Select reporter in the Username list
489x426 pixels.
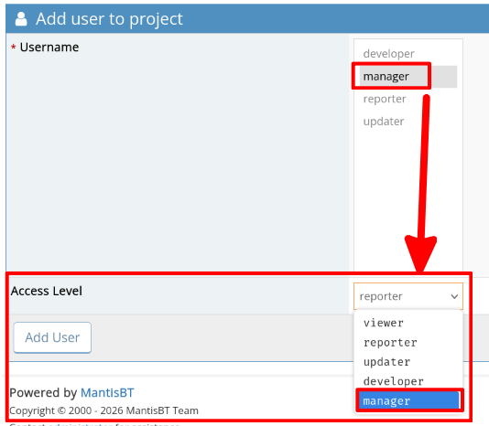(407, 99)
